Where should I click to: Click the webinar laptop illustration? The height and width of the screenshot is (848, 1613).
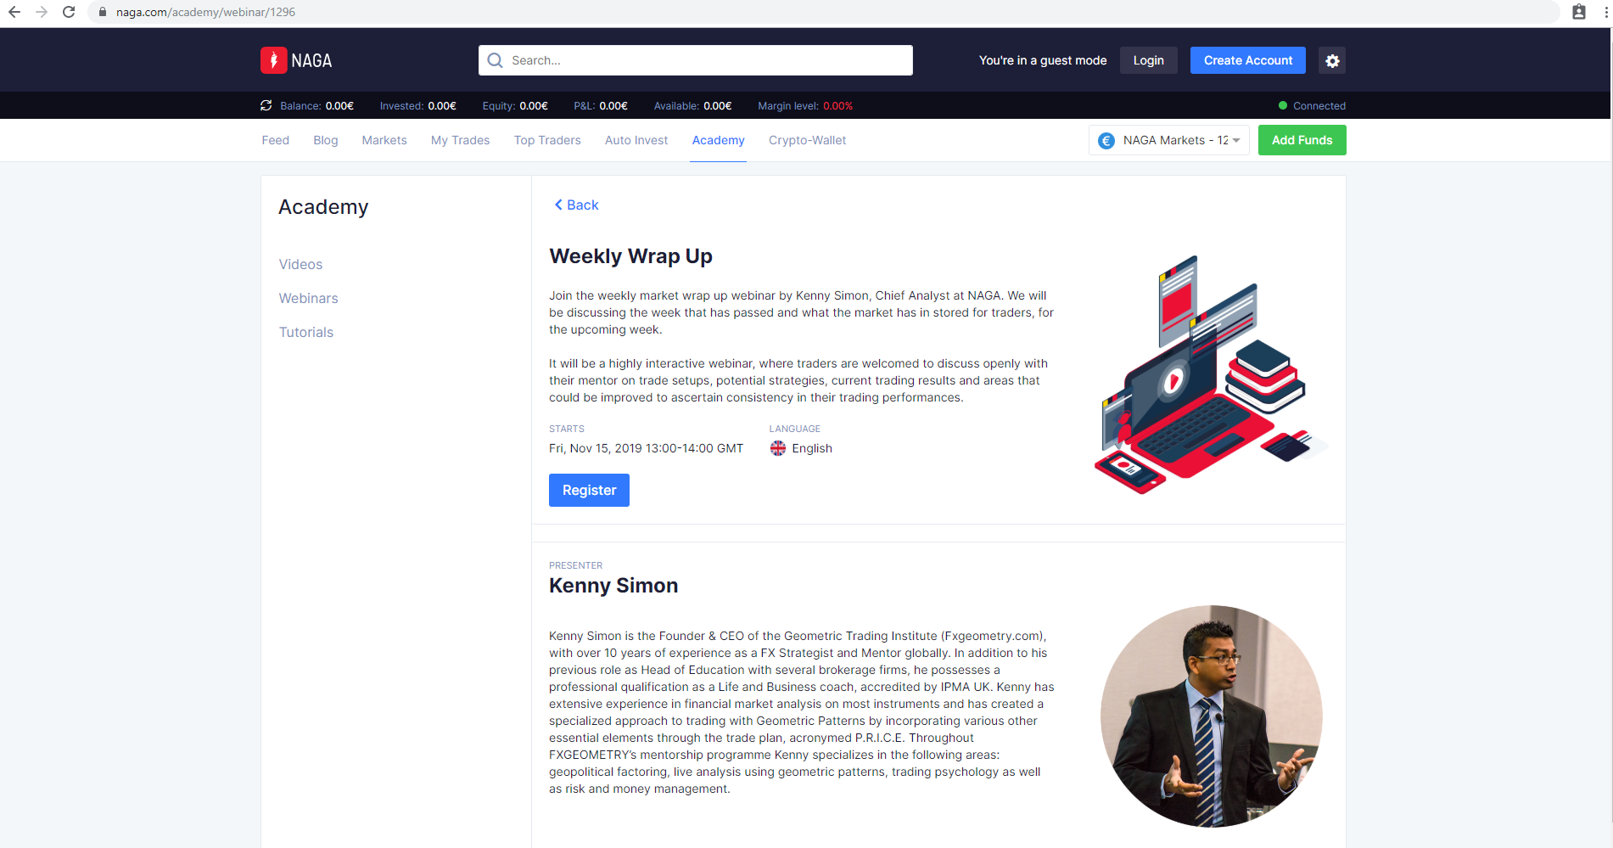[1211, 374]
